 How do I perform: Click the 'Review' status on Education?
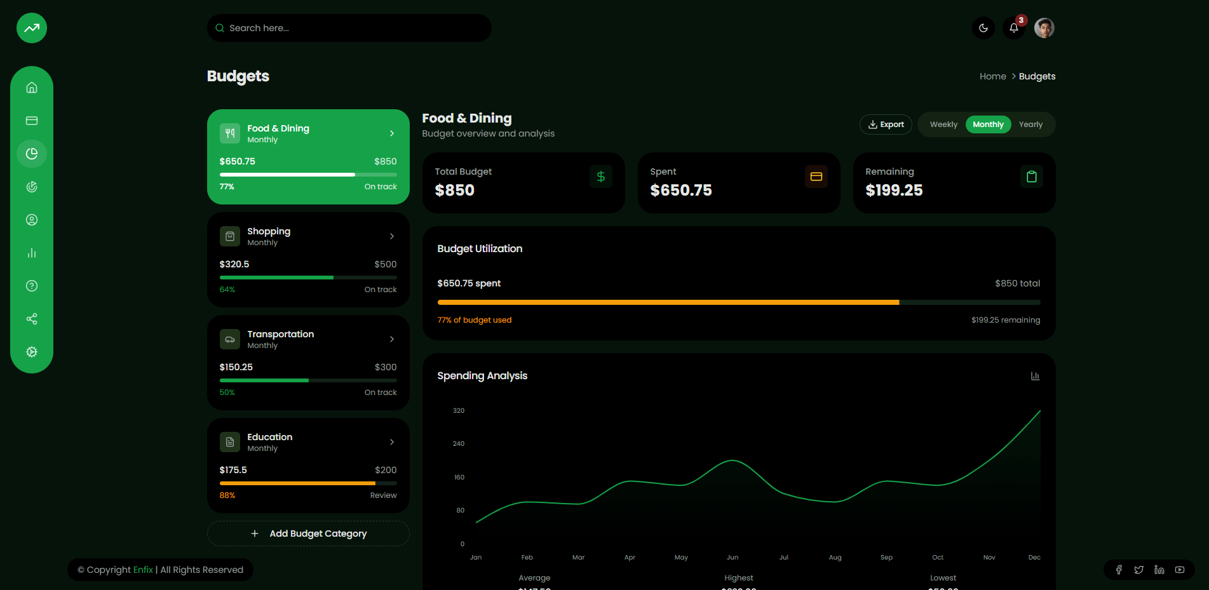pyautogui.click(x=383, y=495)
